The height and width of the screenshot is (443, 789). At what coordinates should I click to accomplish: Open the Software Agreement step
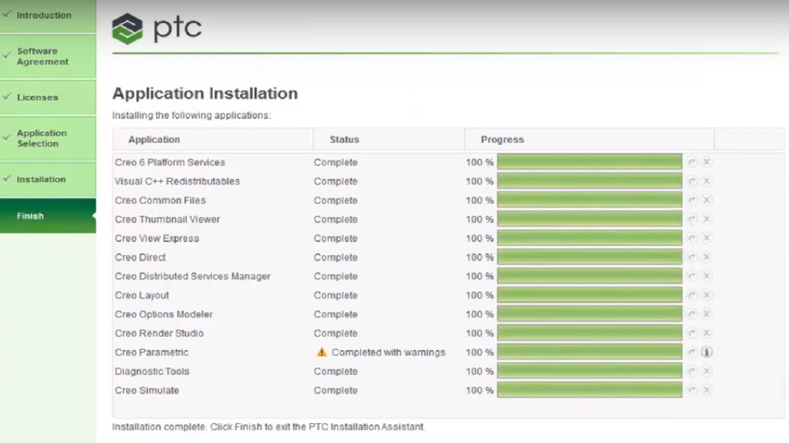[48, 56]
